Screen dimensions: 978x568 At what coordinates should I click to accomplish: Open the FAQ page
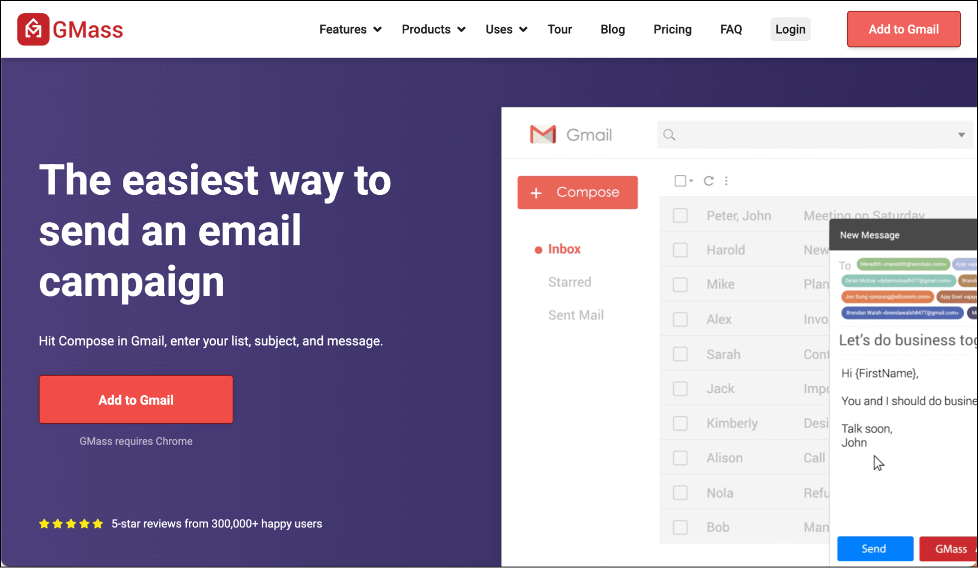click(x=731, y=29)
